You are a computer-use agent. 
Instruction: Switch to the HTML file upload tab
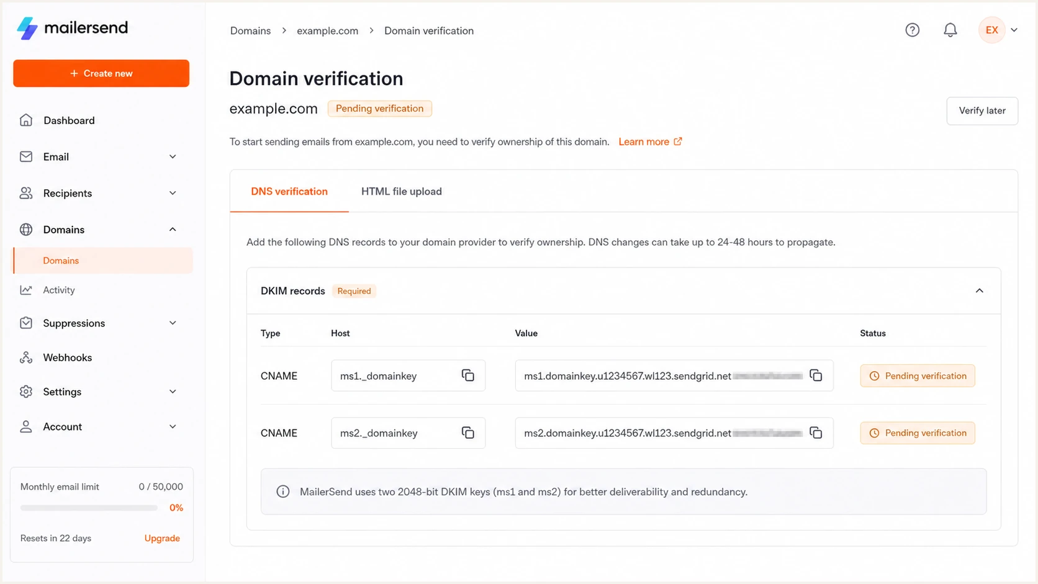401,191
